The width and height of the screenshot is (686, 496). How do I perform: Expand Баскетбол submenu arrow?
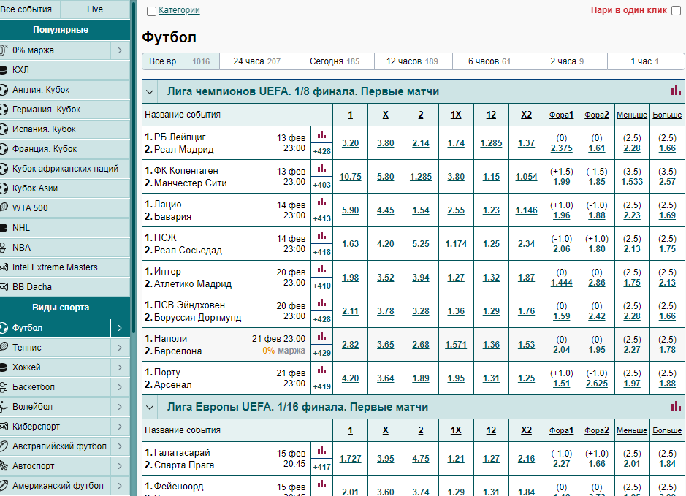(x=120, y=387)
